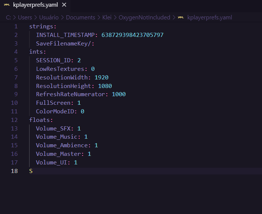Click the YAML icon in the breadcrumb path
This screenshot has height=214, width=262.
(181, 18)
